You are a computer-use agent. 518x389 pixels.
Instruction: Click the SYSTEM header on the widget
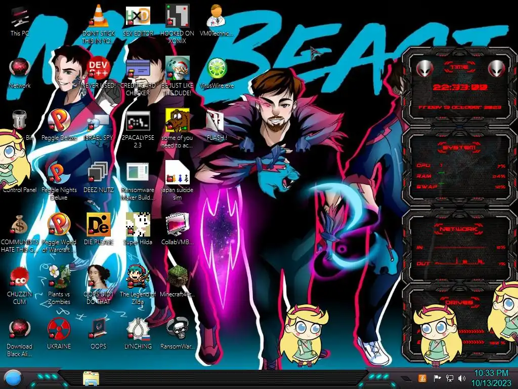pos(459,147)
